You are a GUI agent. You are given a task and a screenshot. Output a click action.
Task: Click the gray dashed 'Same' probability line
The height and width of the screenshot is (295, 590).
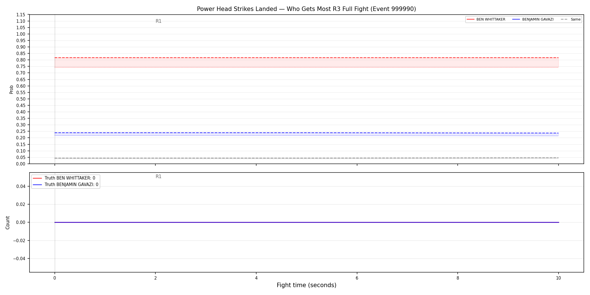tap(307, 158)
